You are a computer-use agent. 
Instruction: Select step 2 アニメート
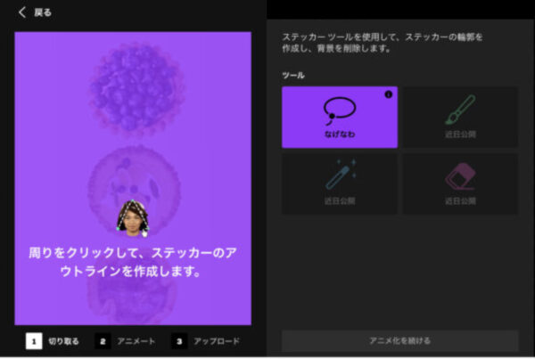coord(125,341)
